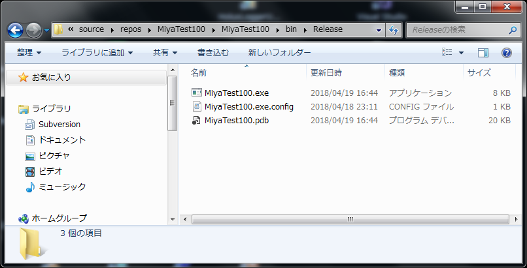The image size is (527, 268).
Task: Click the config file document icon
Action: pos(197,107)
